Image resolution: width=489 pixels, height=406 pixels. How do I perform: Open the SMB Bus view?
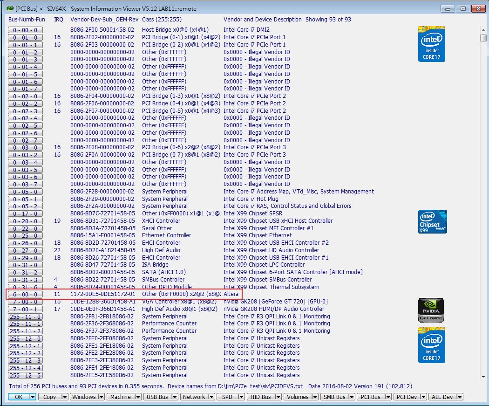334,397
